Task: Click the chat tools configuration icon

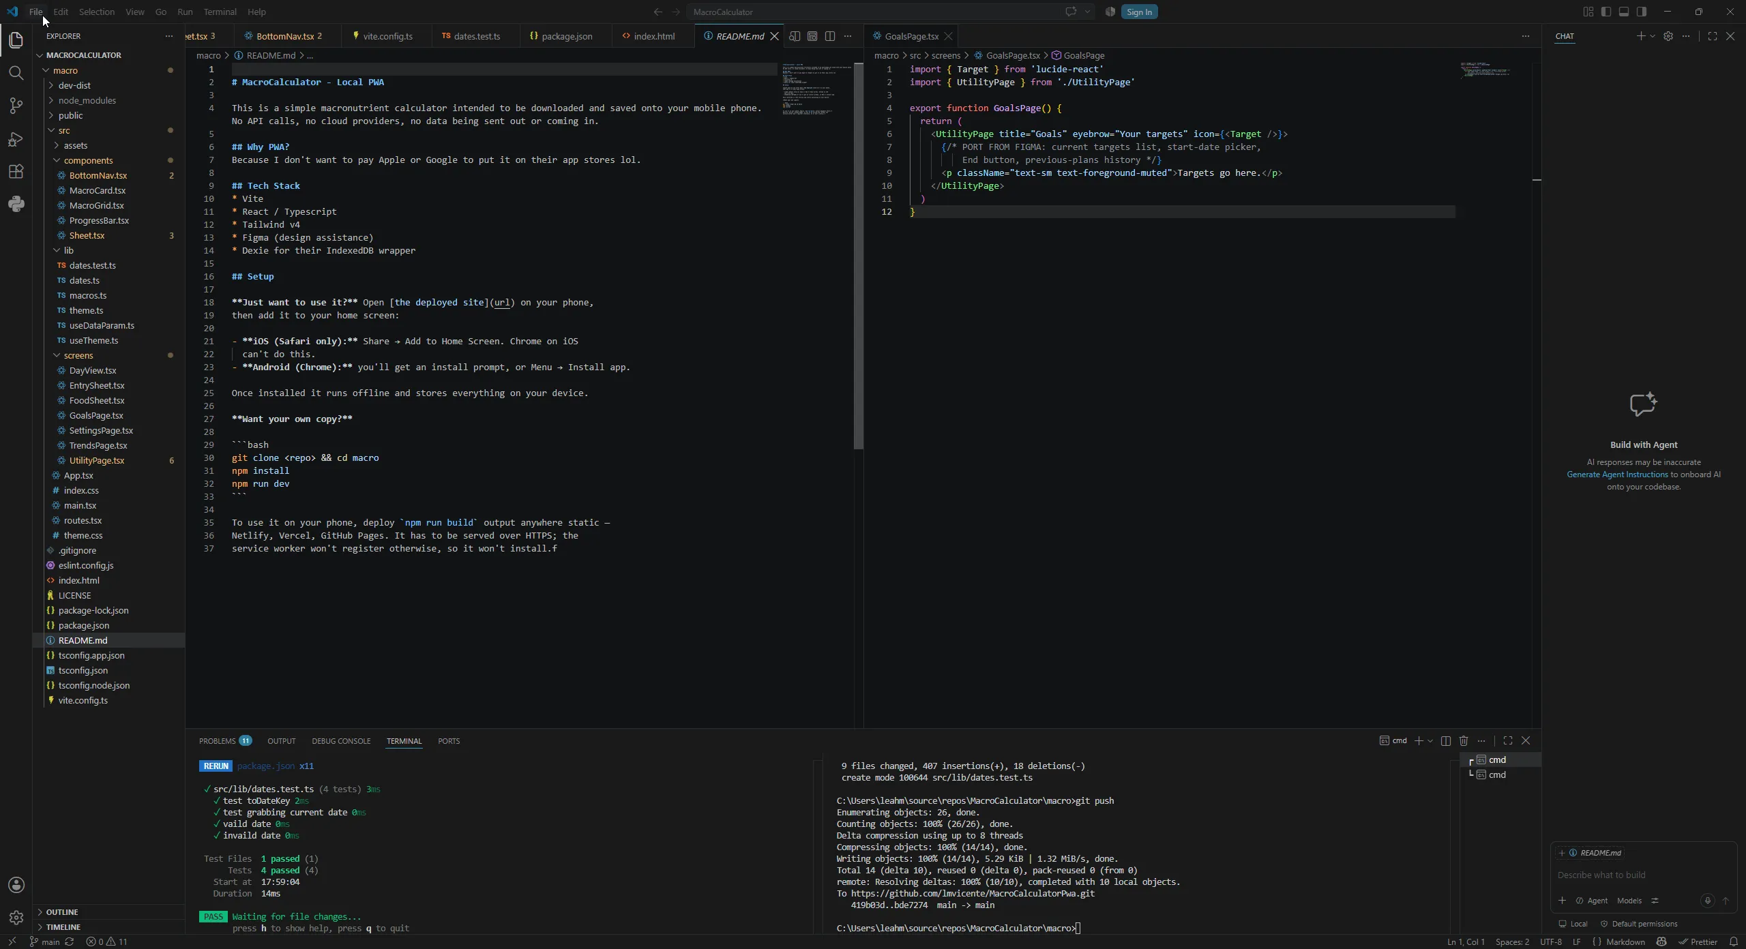Action: click(x=1655, y=901)
